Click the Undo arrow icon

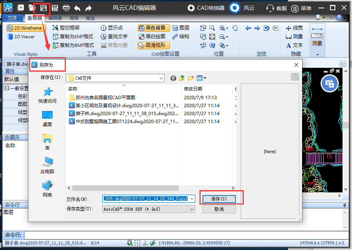coord(77,8)
